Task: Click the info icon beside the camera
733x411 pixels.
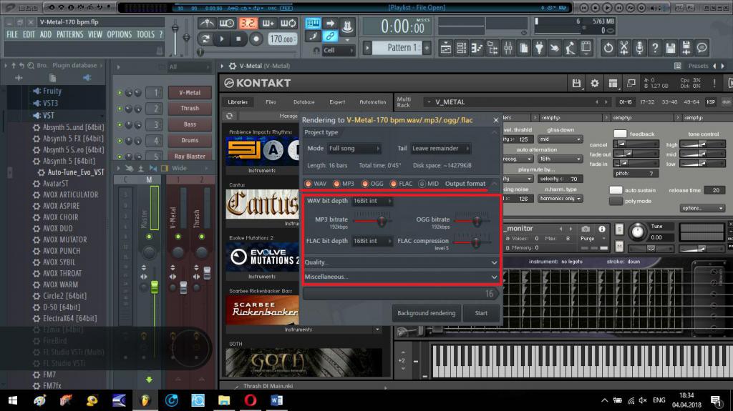Action: [601, 229]
